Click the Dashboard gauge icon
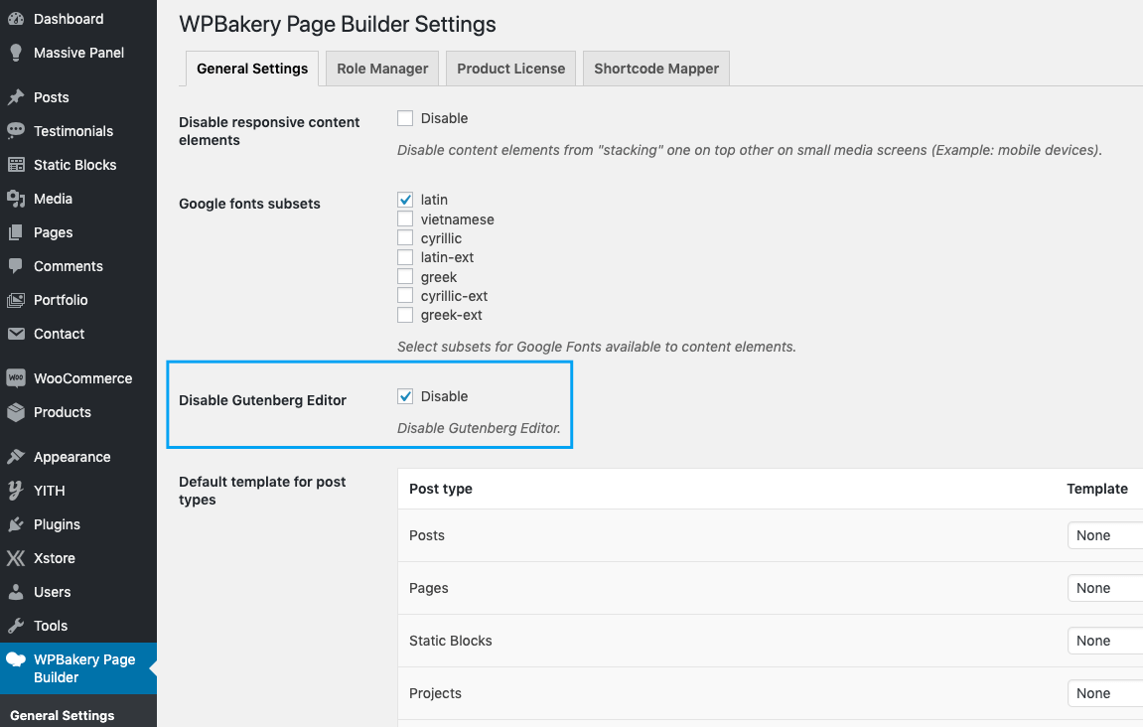Image resolution: width=1143 pixels, height=727 pixels. (16, 19)
